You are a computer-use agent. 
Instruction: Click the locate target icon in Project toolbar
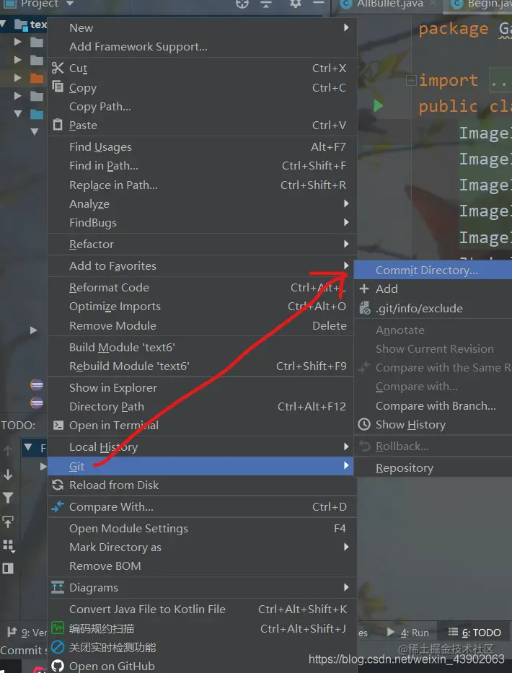[x=242, y=4]
